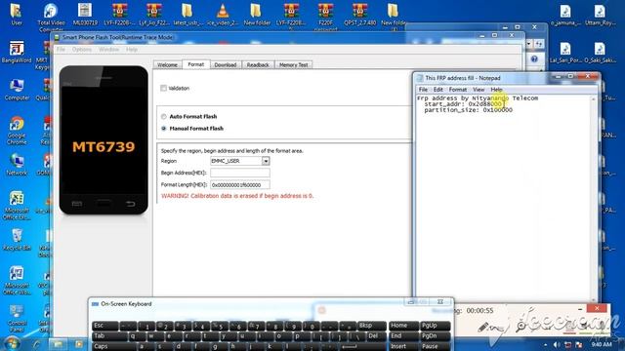Click the taskbar clock showing 9:40 AM
This screenshot has width=625, height=351.
click(602, 344)
